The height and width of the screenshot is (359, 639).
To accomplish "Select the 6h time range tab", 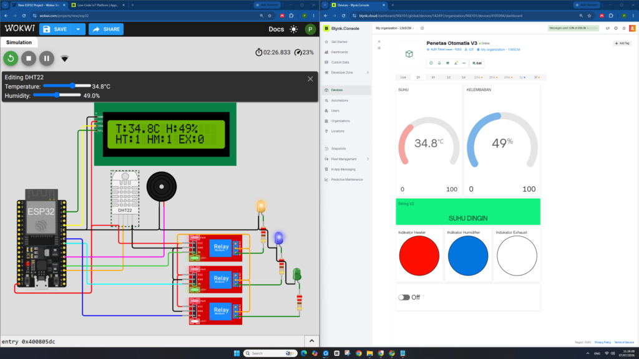I will 433,77.
